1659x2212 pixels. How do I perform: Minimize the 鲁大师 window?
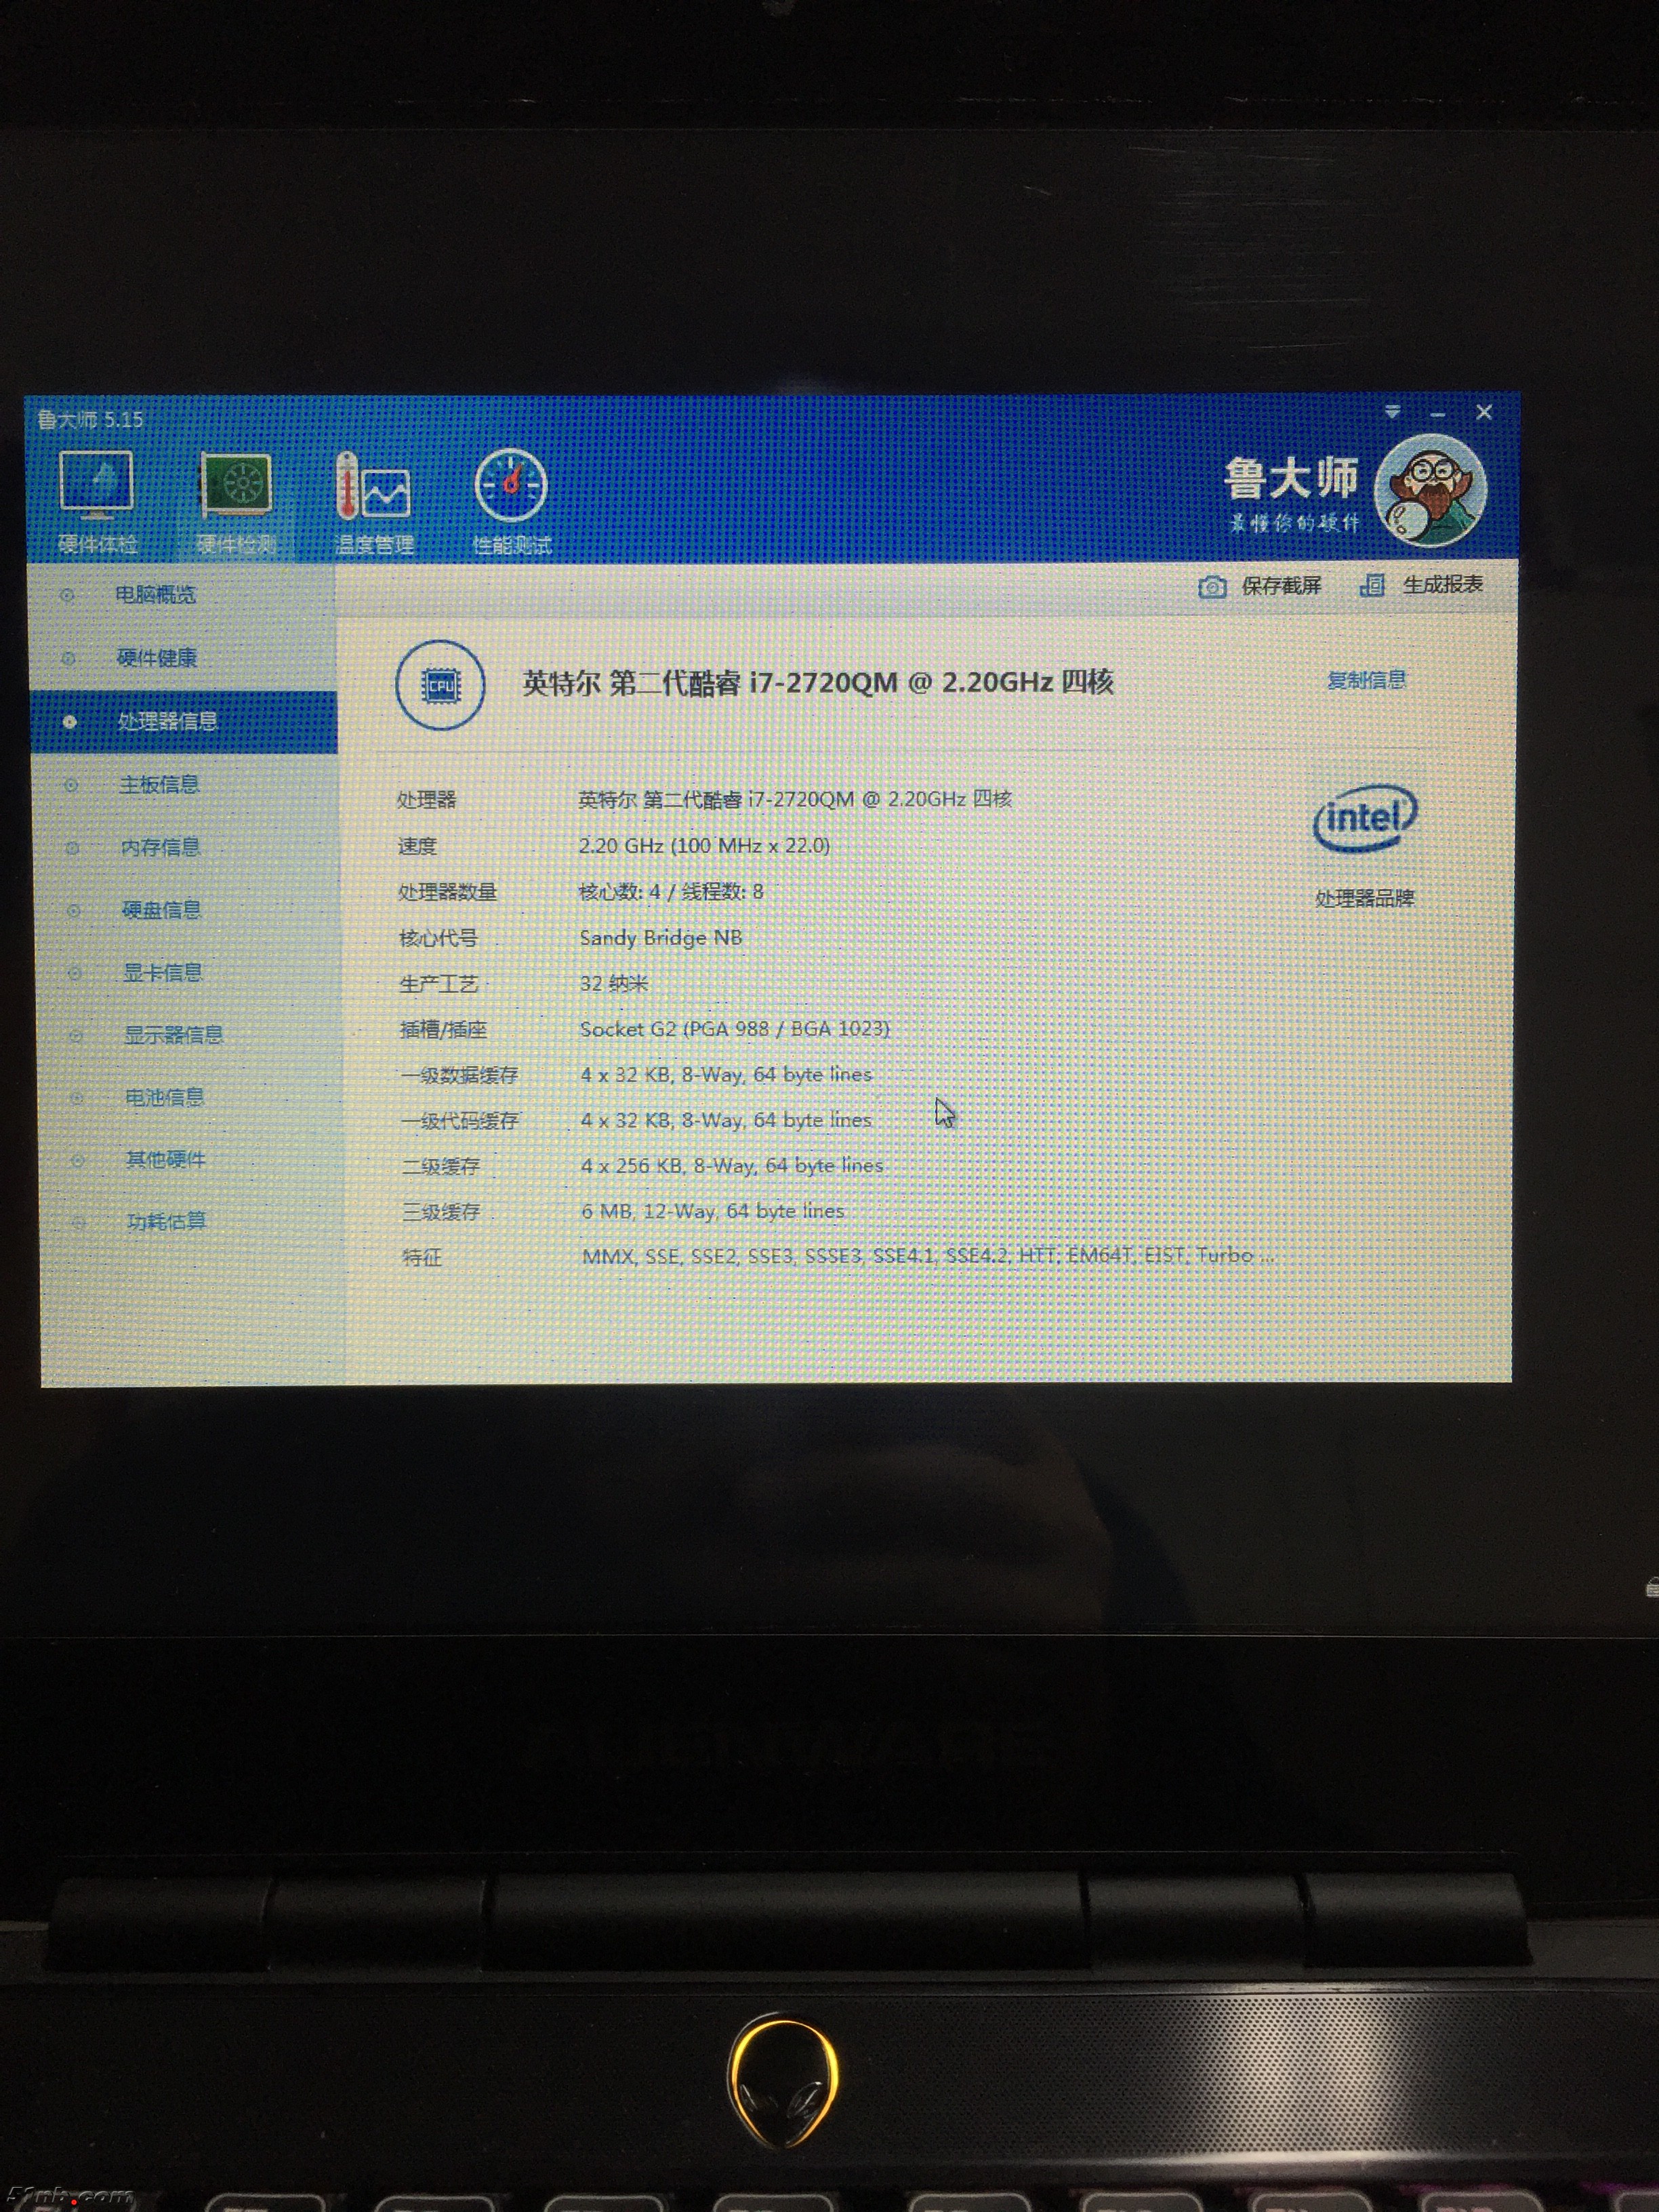click(x=1438, y=414)
